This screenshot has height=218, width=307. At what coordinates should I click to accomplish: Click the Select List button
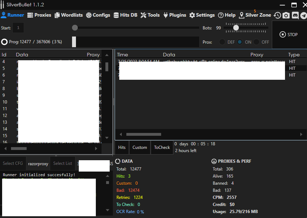click(x=62, y=163)
